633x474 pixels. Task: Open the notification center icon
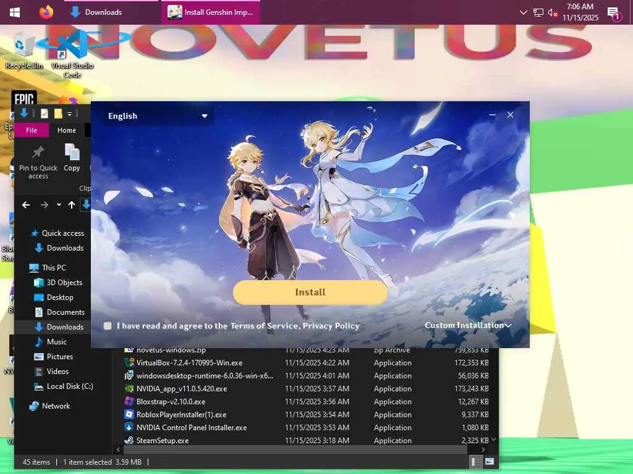click(614, 13)
